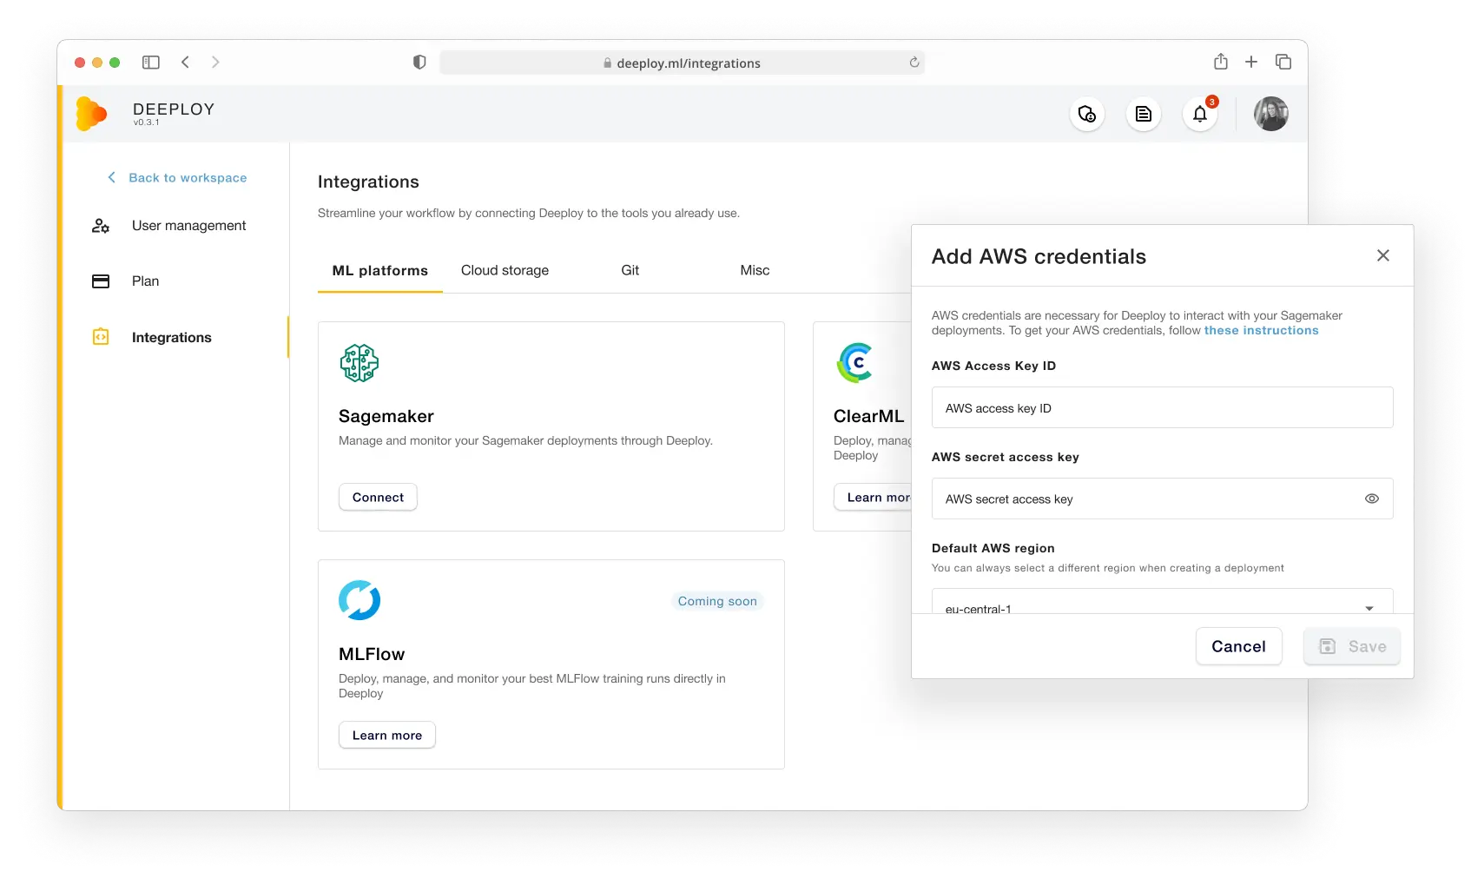Image resolution: width=1471 pixels, height=885 pixels.
Task: Save the AWS credentials
Action: click(x=1352, y=646)
